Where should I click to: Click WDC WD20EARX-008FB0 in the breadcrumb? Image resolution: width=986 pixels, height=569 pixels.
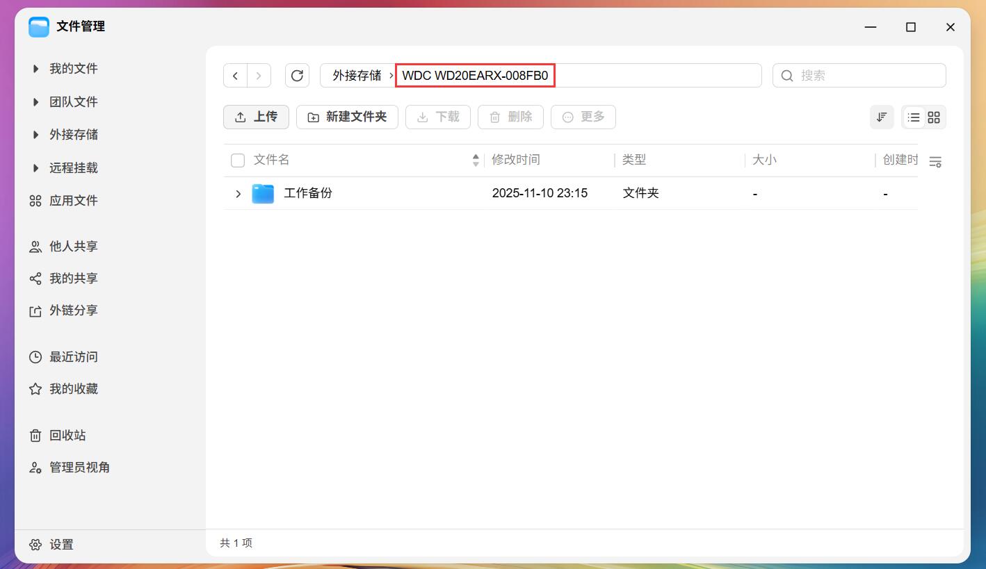point(476,76)
